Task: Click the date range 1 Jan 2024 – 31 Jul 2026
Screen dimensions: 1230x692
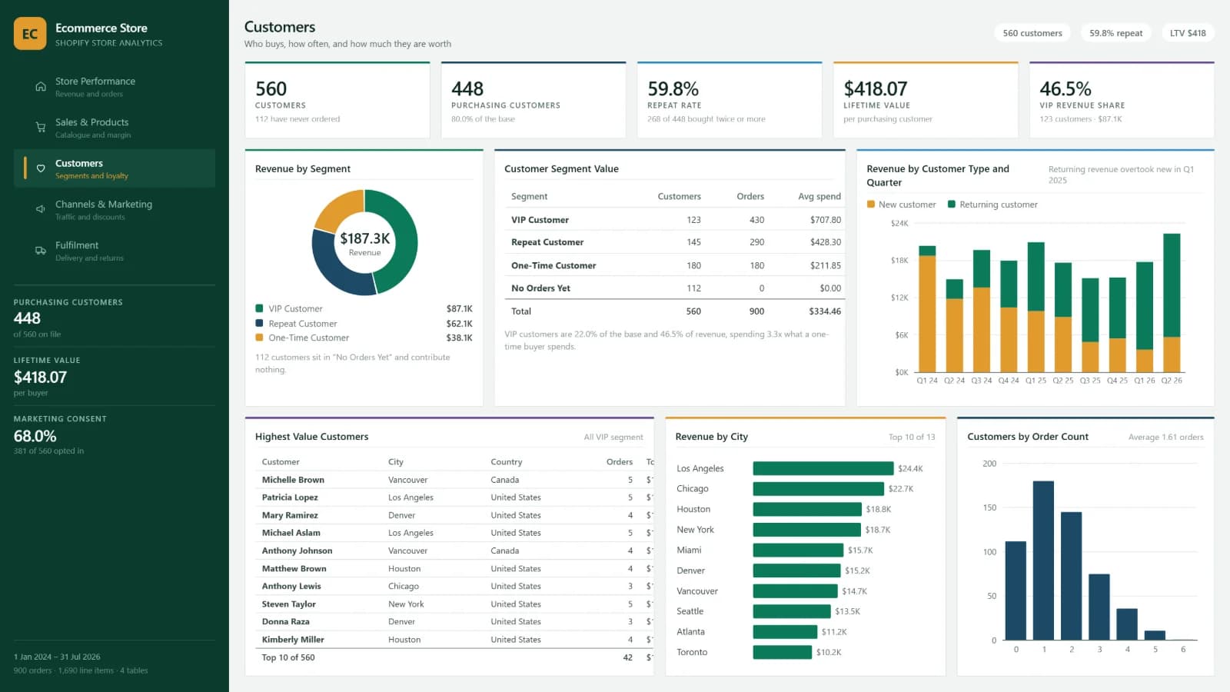Action: coord(57,657)
